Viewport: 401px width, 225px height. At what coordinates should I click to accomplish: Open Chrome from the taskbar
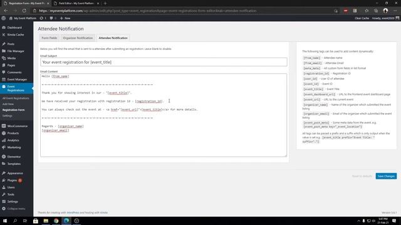click(56, 221)
